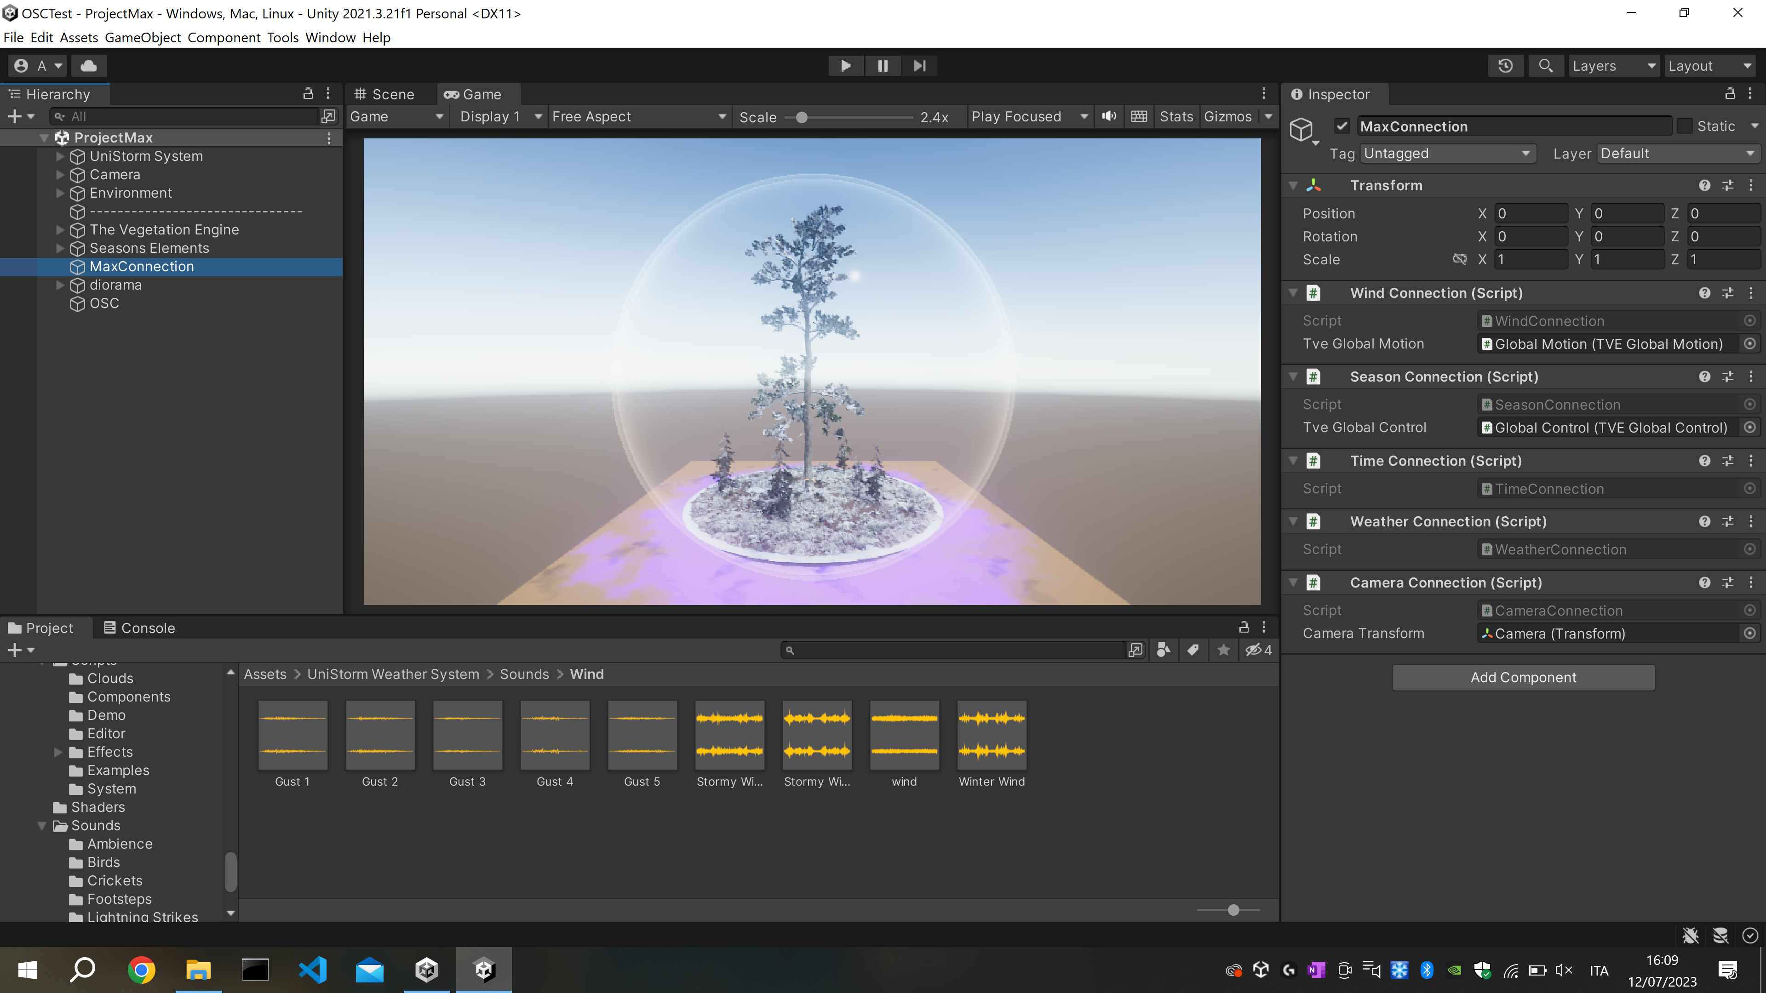Open File Explorer from the taskbar
The width and height of the screenshot is (1766, 993).
coord(198,970)
